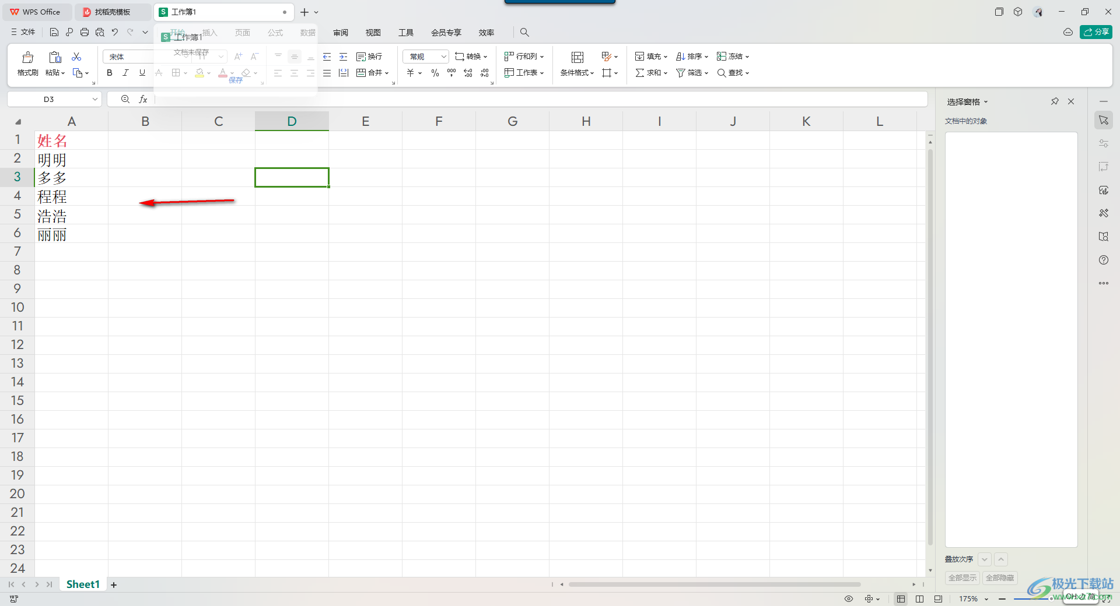The width and height of the screenshot is (1120, 606).
Task: Click the Percent style icon
Action: coord(435,73)
